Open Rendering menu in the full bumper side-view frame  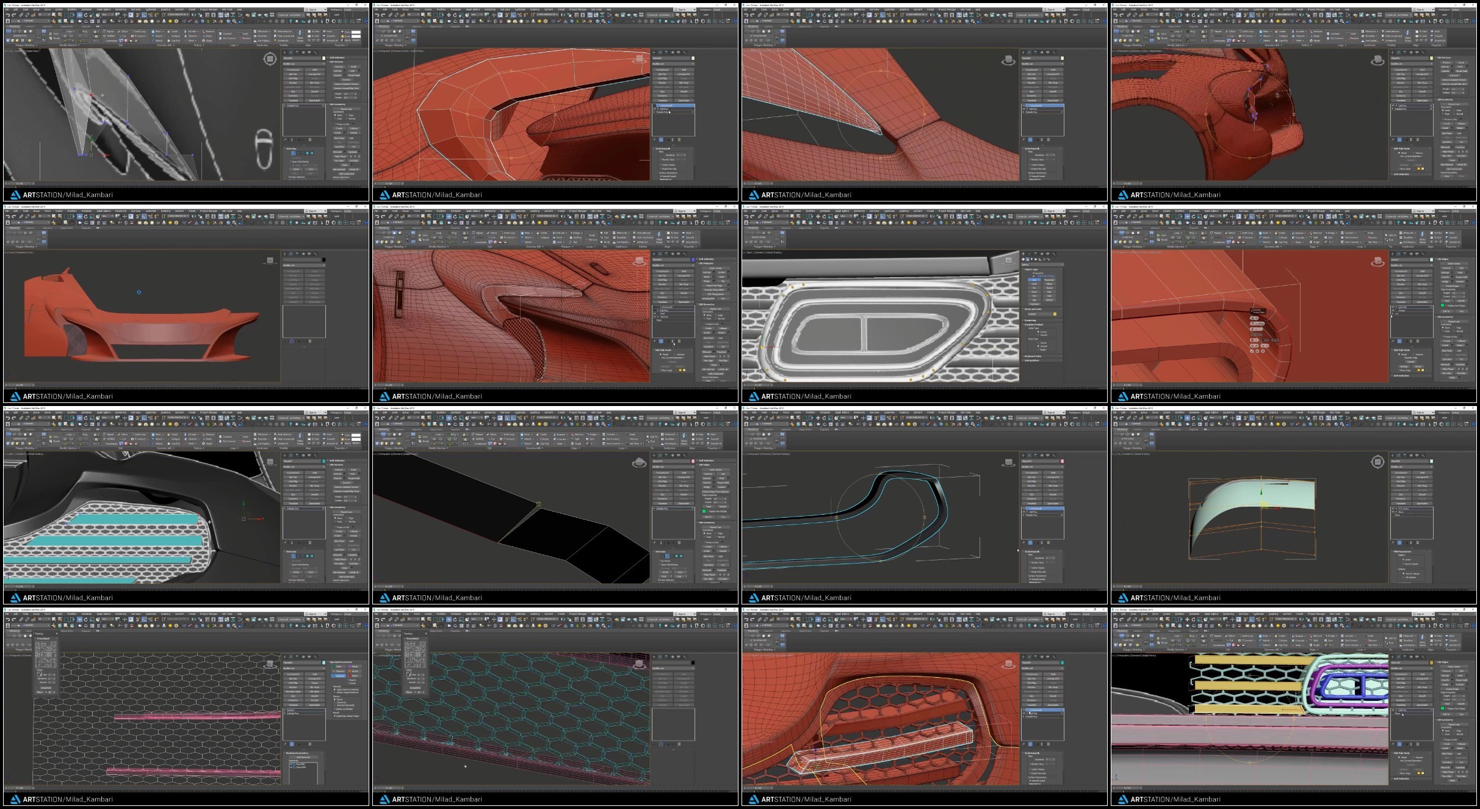[121, 211]
